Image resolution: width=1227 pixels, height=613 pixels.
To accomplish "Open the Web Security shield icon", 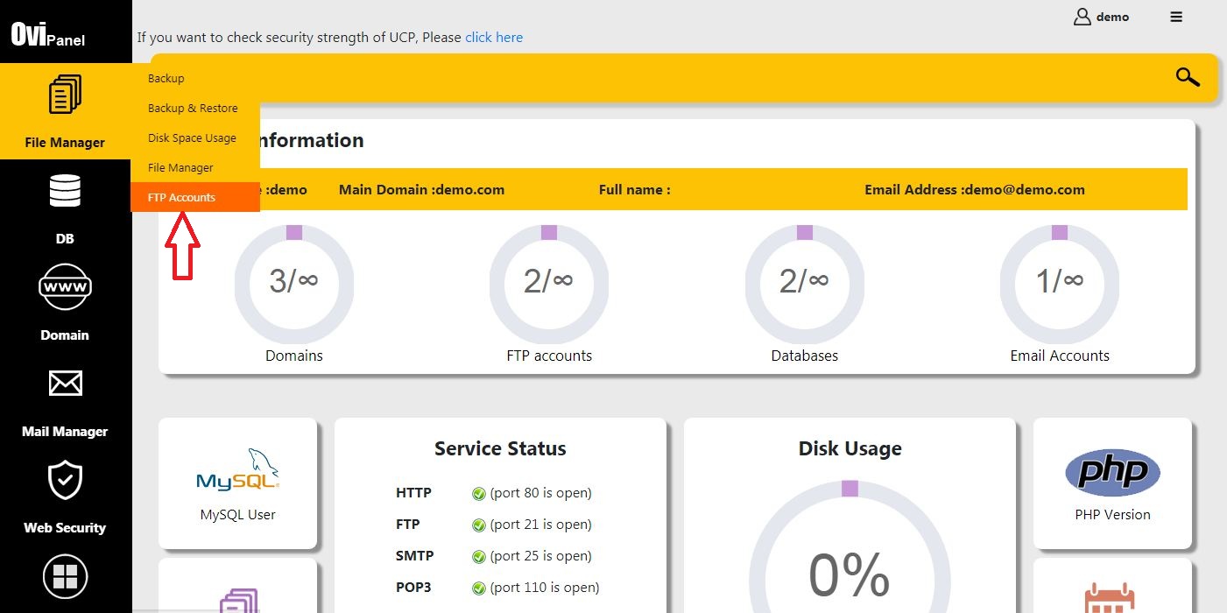I will [x=65, y=480].
